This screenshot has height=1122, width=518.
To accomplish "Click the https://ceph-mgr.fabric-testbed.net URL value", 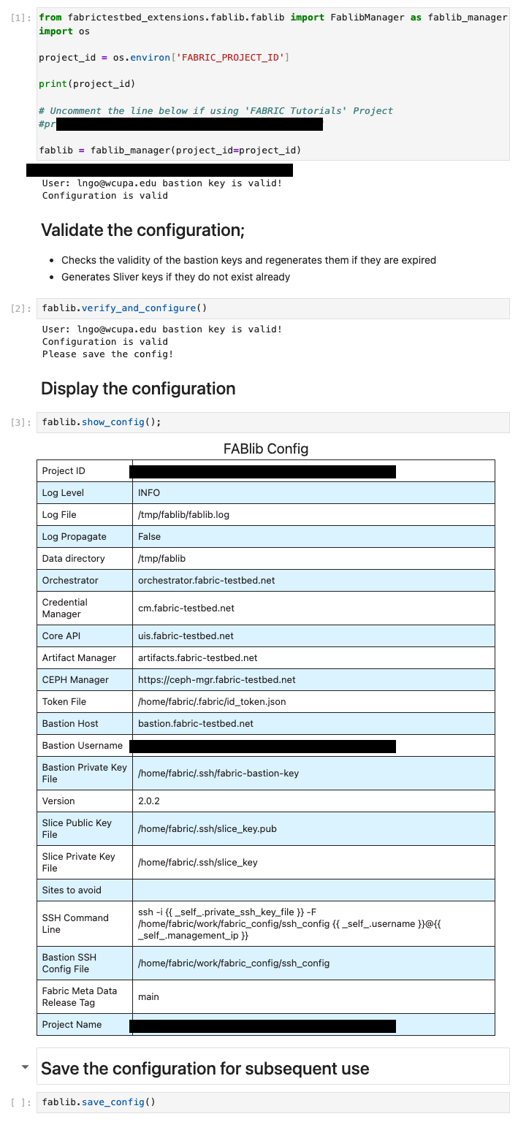I will pyautogui.click(x=216, y=680).
